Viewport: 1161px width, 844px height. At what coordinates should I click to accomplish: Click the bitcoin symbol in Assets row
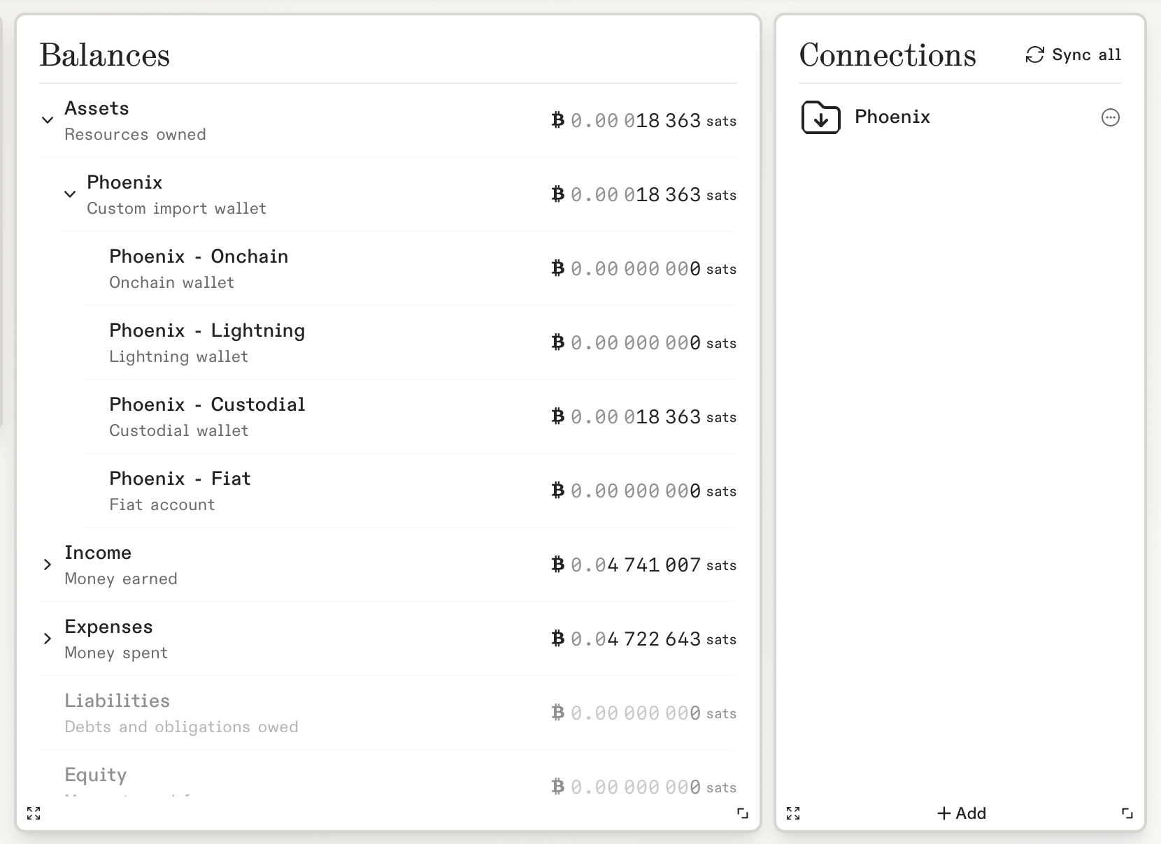coord(557,121)
